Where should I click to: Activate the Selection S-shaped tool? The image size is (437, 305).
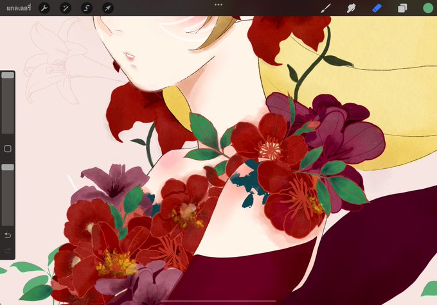click(x=87, y=8)
